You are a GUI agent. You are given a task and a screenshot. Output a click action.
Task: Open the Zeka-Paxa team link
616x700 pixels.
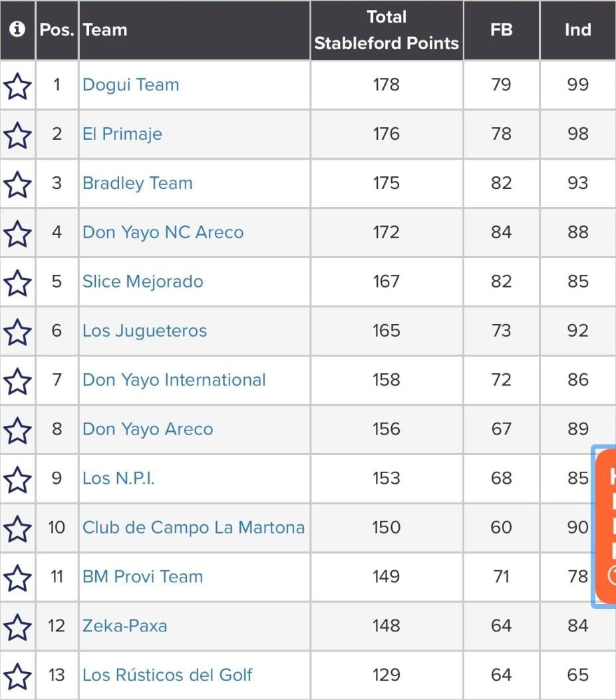(x=124, y=626)
